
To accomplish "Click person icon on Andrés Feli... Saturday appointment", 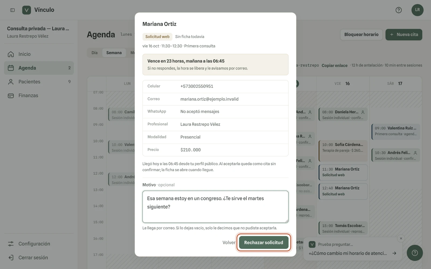I will pyautogui.click(x=415, y=153).
